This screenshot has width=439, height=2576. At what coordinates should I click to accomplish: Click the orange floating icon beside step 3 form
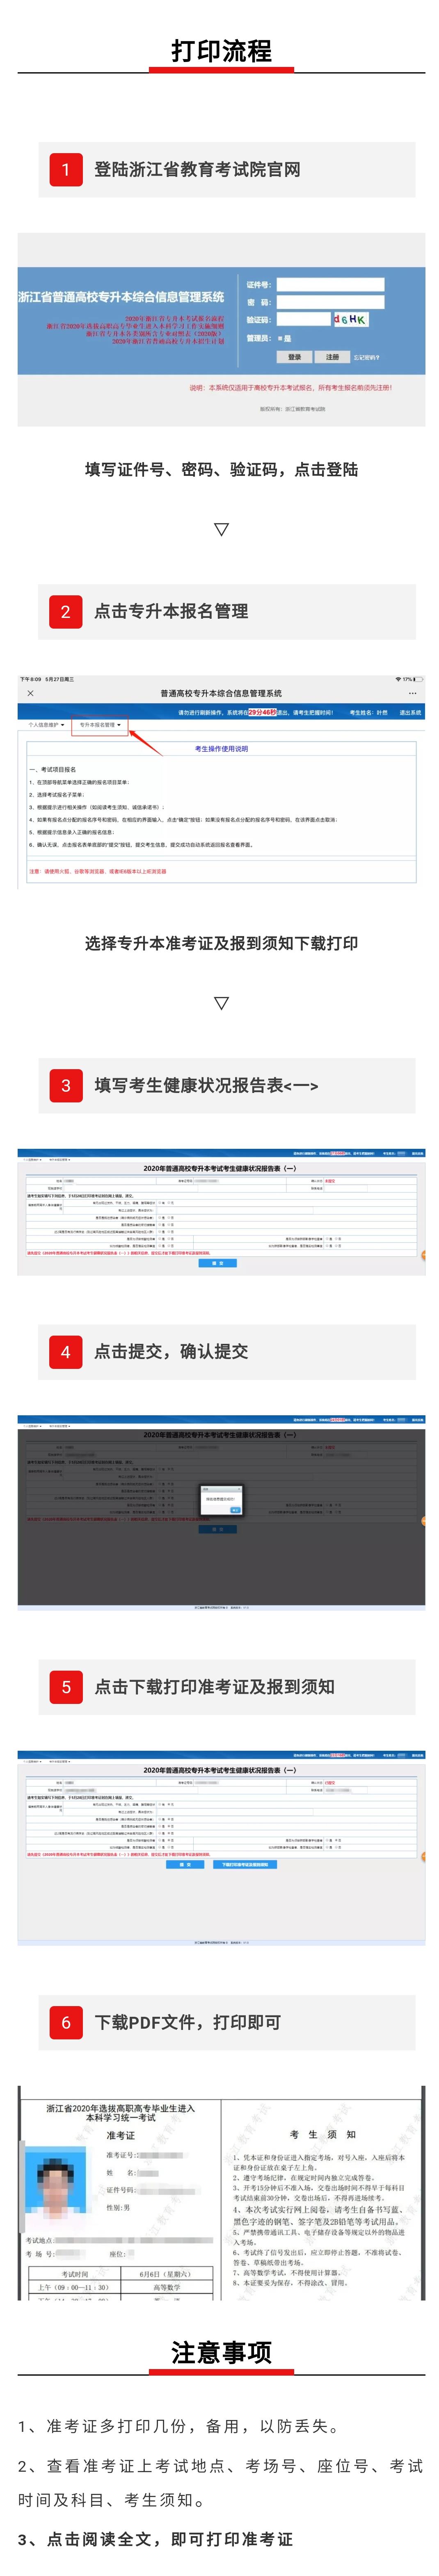[423, 1255]
